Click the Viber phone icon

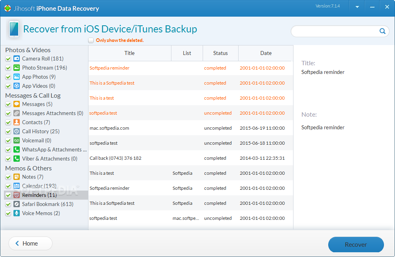[17, 159]
